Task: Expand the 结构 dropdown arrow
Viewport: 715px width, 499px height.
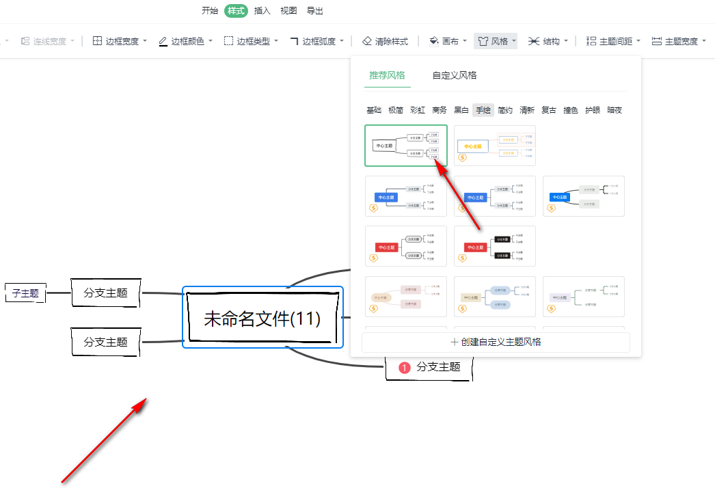Action: [566, 41]
